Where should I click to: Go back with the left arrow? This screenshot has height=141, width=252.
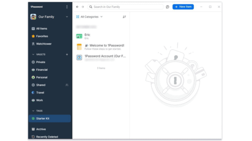click(77, 7)
